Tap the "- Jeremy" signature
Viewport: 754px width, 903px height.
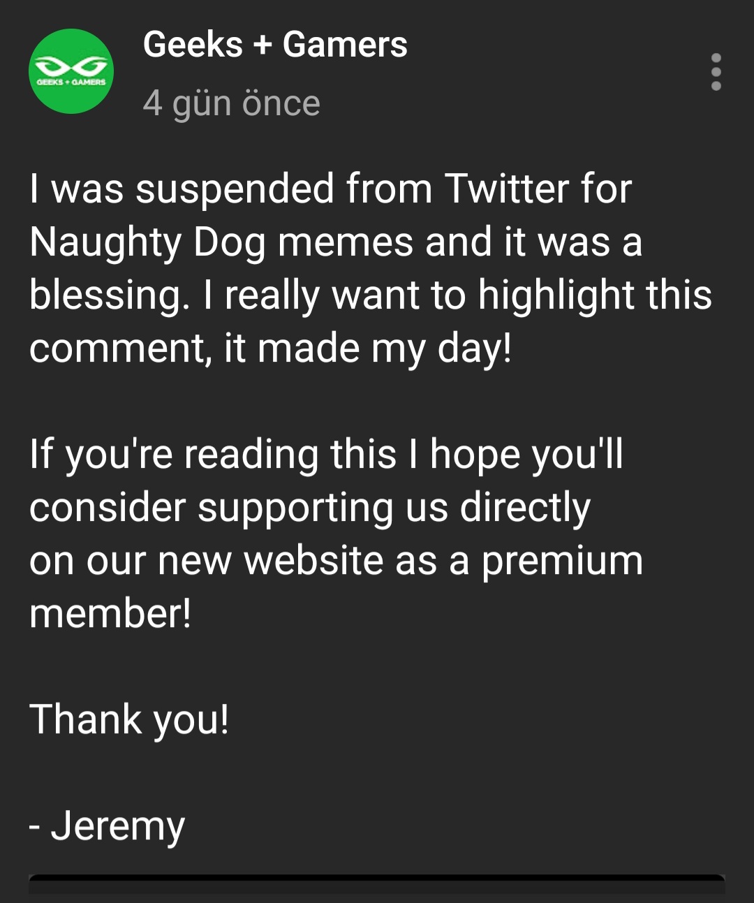pyautogui.click(x=107, y=827)
